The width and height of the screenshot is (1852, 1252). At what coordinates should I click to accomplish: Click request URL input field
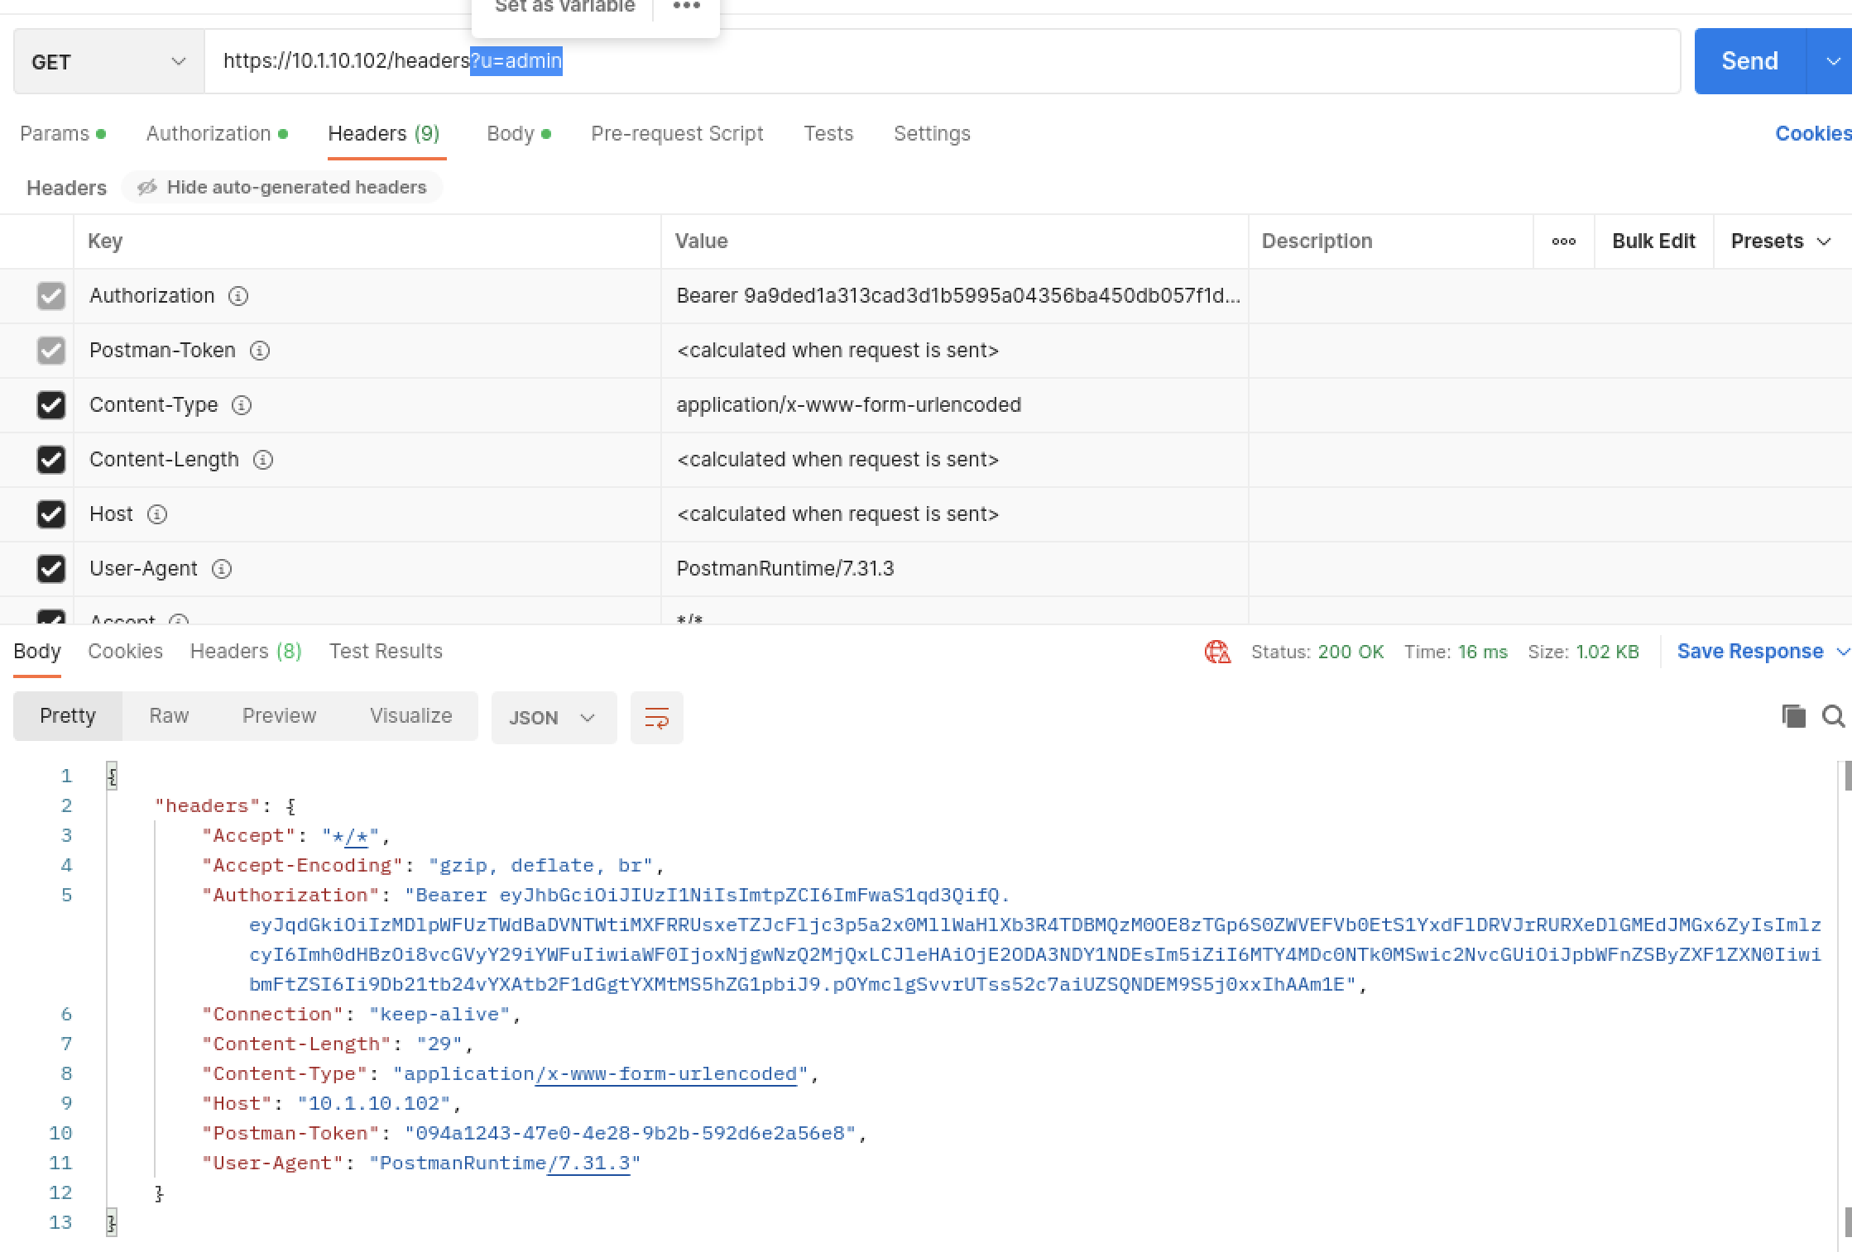coord(943,61)
